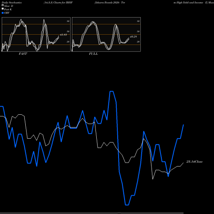Click the FAST label under the chart
Image resolution: width=214 pixels, height=214 pixels.
23,54
